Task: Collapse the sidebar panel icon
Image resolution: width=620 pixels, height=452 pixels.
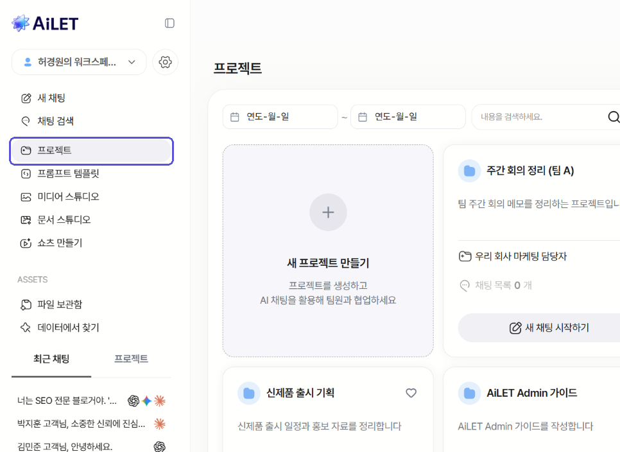Action: [x=169, y=23]
